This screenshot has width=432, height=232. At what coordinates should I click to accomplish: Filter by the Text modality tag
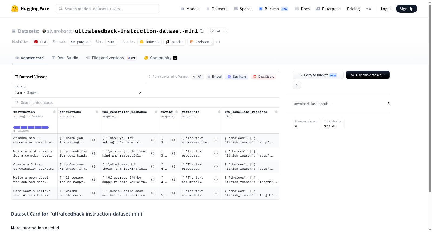pyautogui.click(x=40, y=42)
